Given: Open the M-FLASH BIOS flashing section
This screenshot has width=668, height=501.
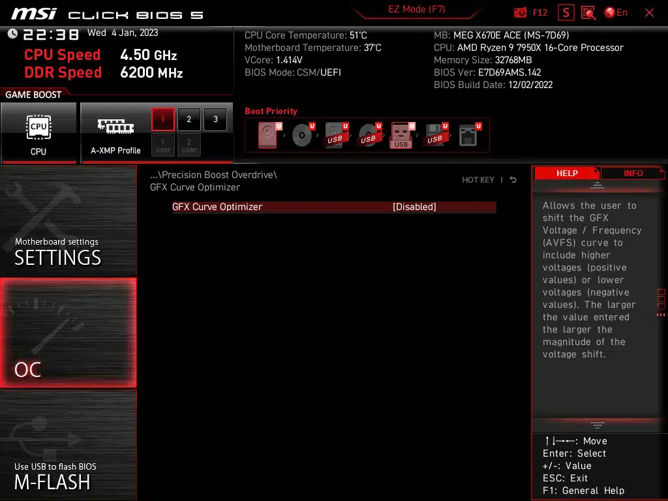Looking at the screenshot, I should 68,445.
